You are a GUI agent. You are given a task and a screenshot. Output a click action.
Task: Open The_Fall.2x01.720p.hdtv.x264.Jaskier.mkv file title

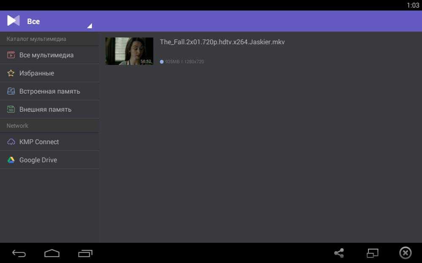coord(222,42)
